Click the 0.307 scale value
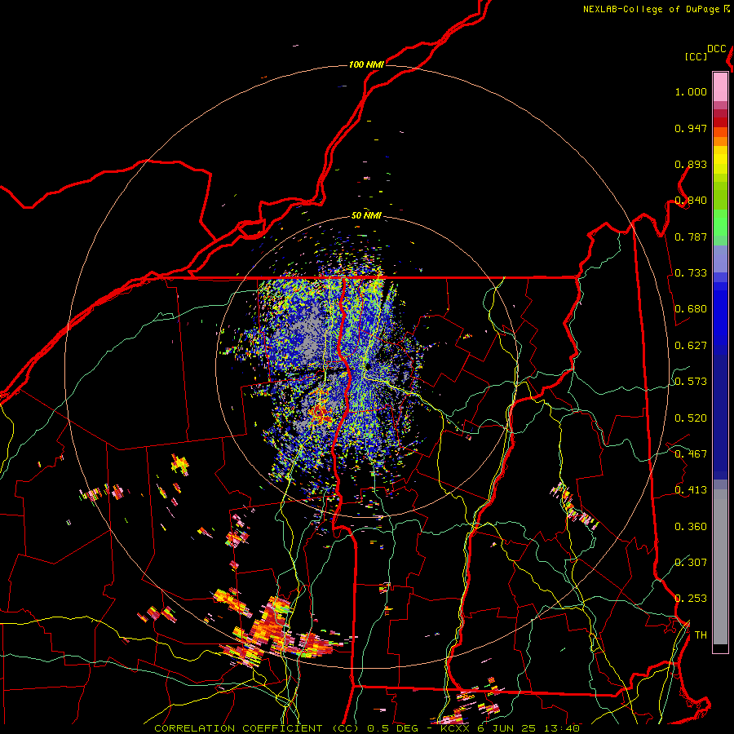Image resolution: width=734 pixels, height=734 pixels. click(691, 563)
